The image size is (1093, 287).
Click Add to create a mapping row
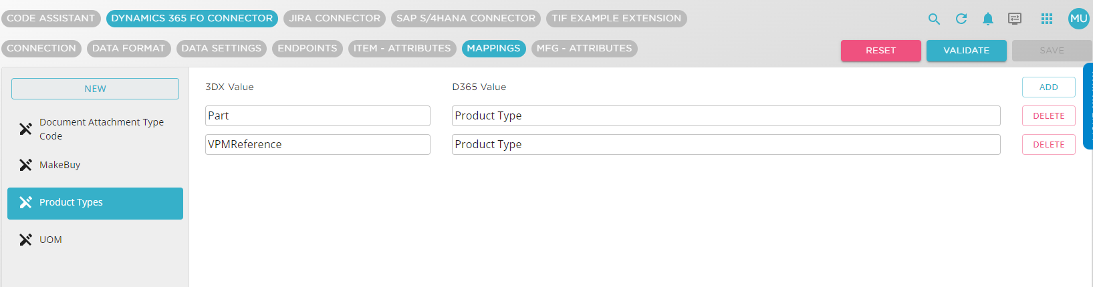[x=1048, y=87]
